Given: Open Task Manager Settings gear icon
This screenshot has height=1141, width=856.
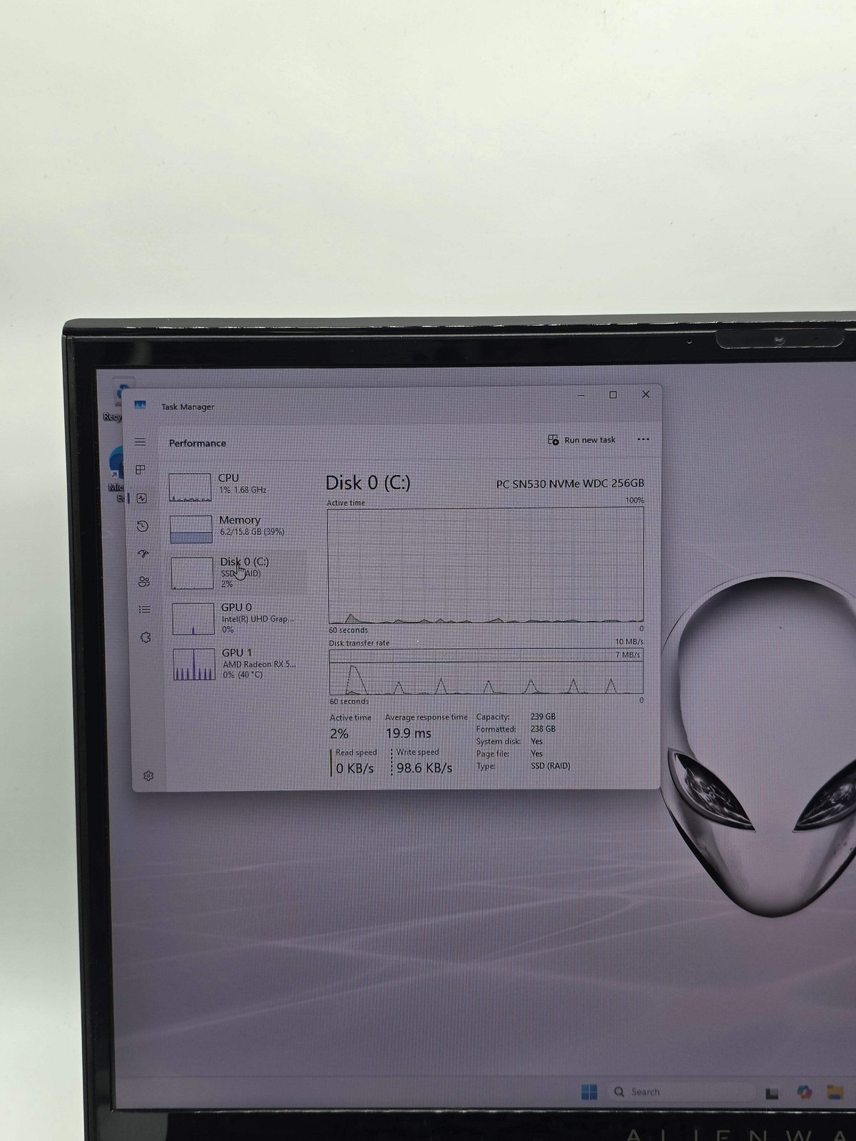Looking at the screenshot, I should tap(148, 775).
